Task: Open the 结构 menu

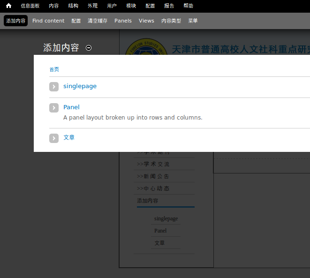Action: point(73,6)
